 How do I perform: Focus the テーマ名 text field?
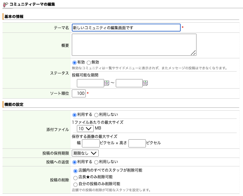(126, 28)
